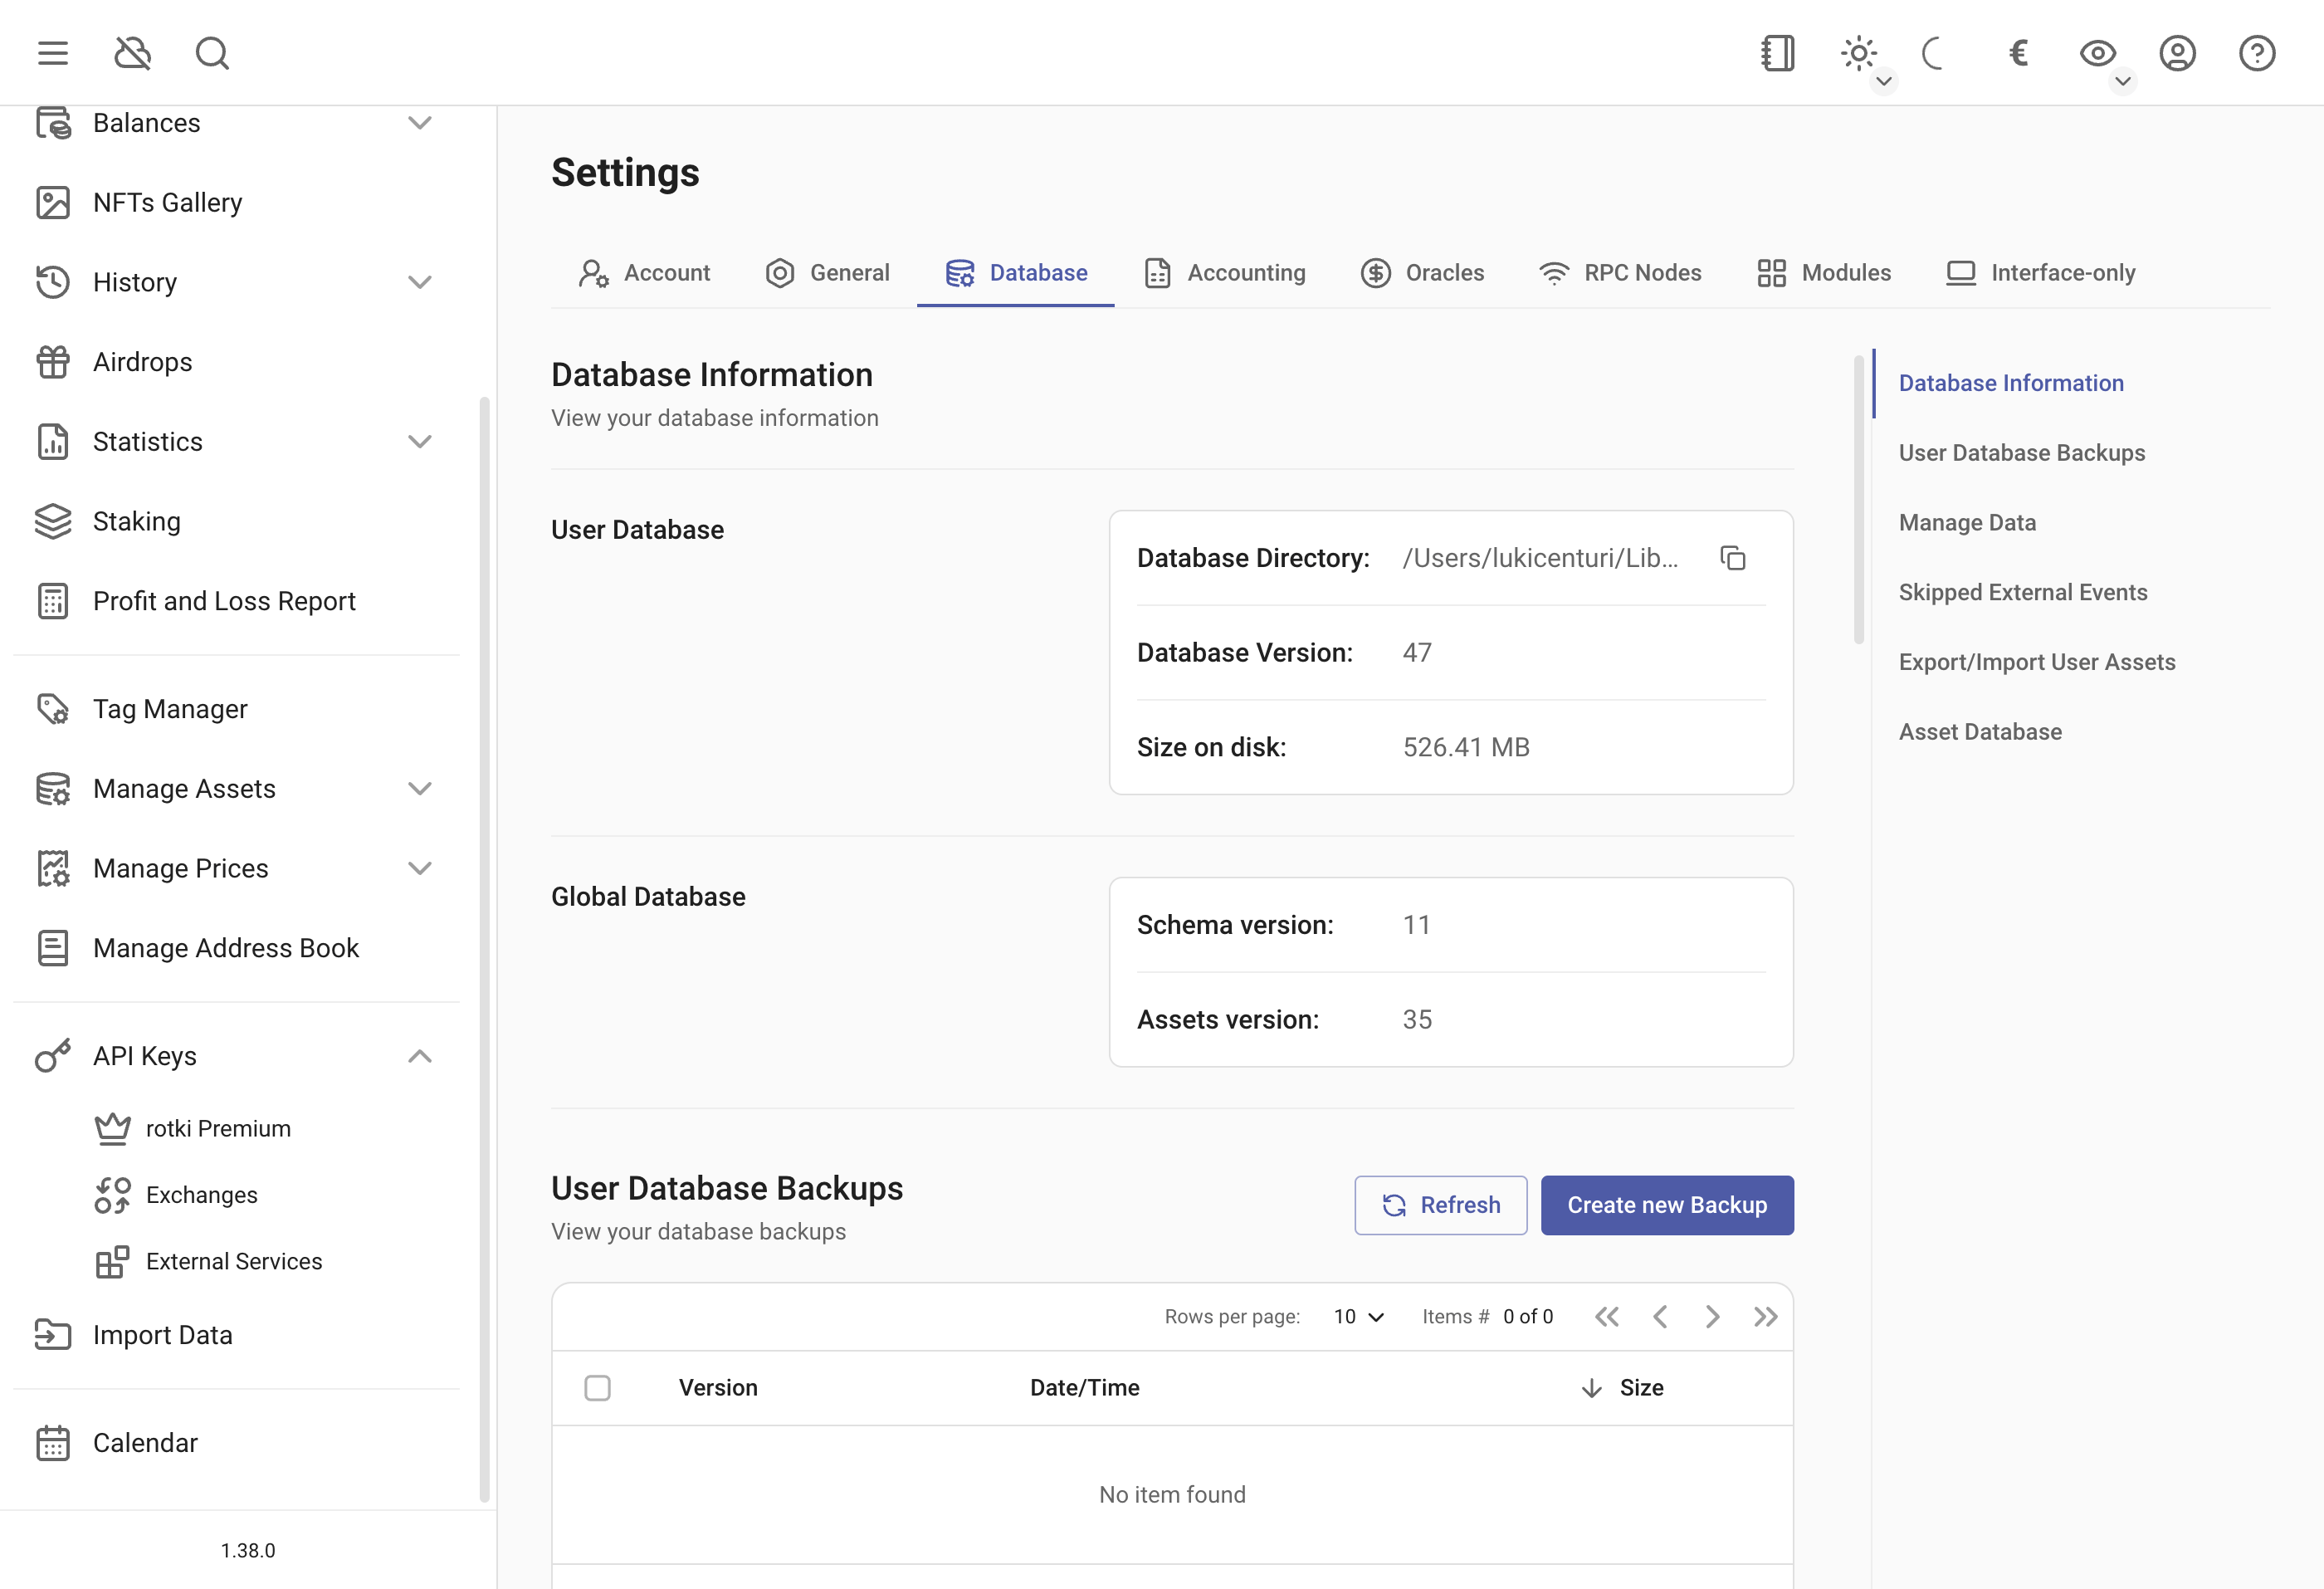Switch to the Accounting settings tab
This screenshot has height=1589, width=2324.
[1225, 273]
